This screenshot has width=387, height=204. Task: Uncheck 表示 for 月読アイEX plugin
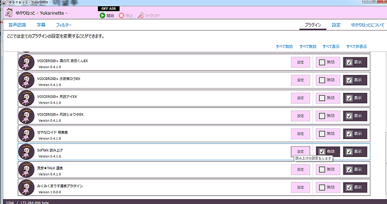click(349, 98)
